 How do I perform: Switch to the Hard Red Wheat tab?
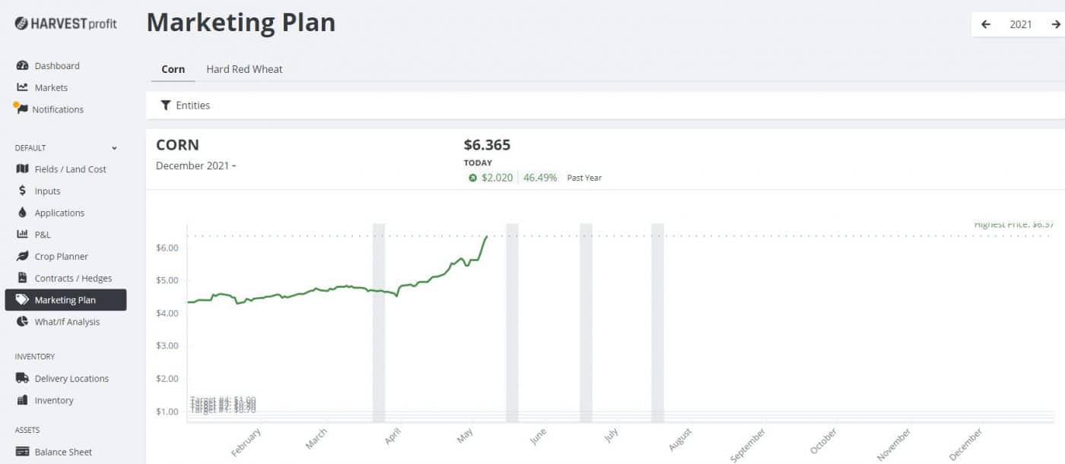(x=244, y=69)
